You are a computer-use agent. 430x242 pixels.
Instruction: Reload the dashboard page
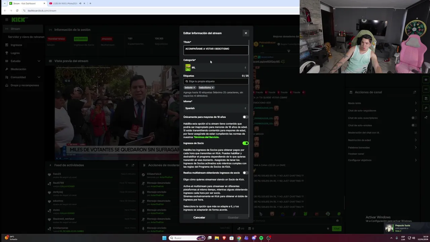pyautogui.click(x=17, y=10)
